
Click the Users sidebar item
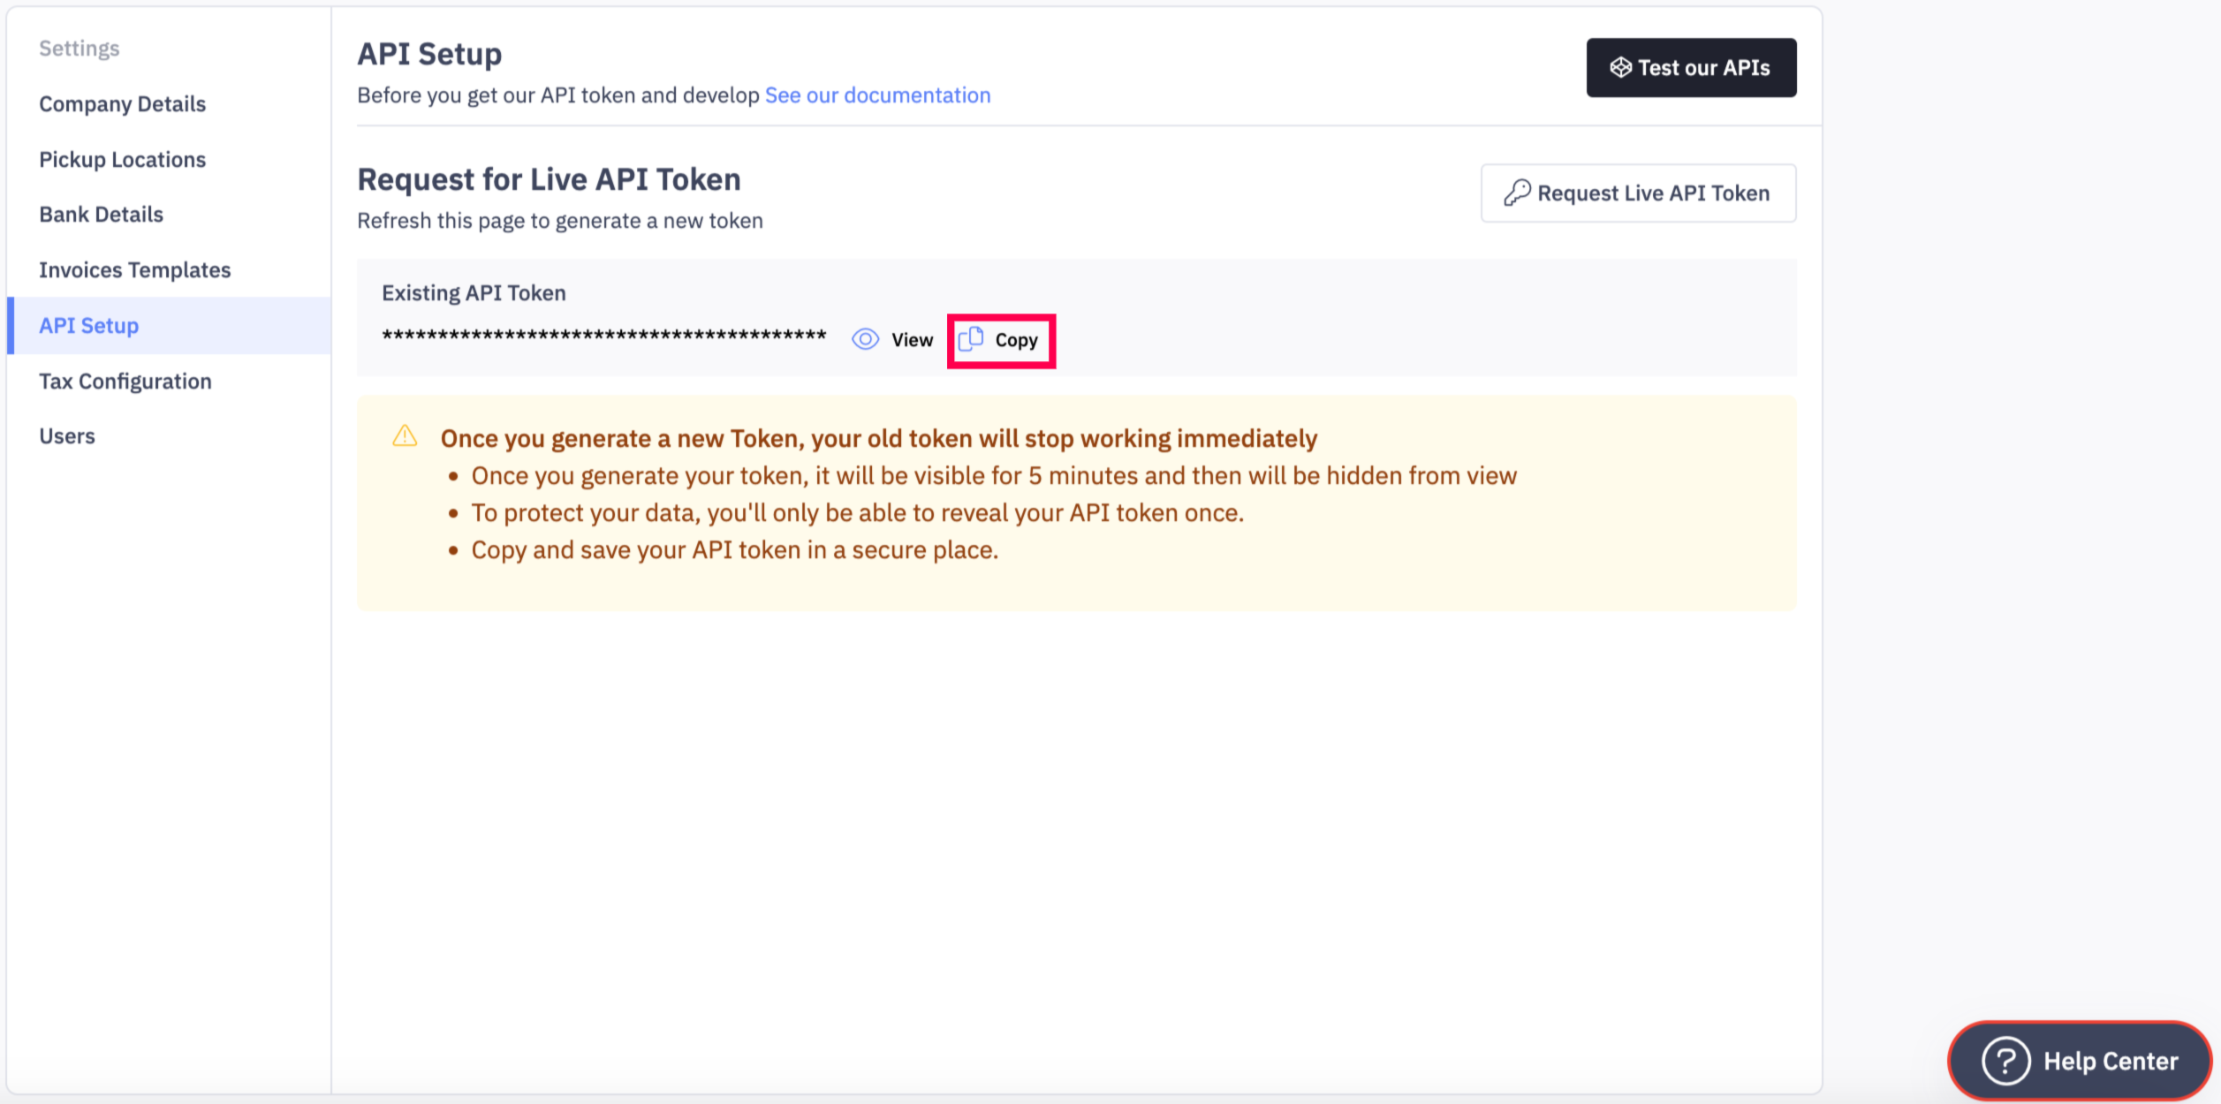(x=68, y=435)
